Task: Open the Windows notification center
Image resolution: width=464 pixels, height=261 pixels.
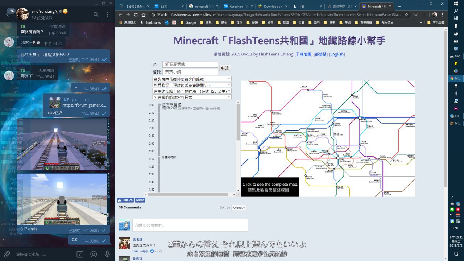Action: (x=456, y=253)
